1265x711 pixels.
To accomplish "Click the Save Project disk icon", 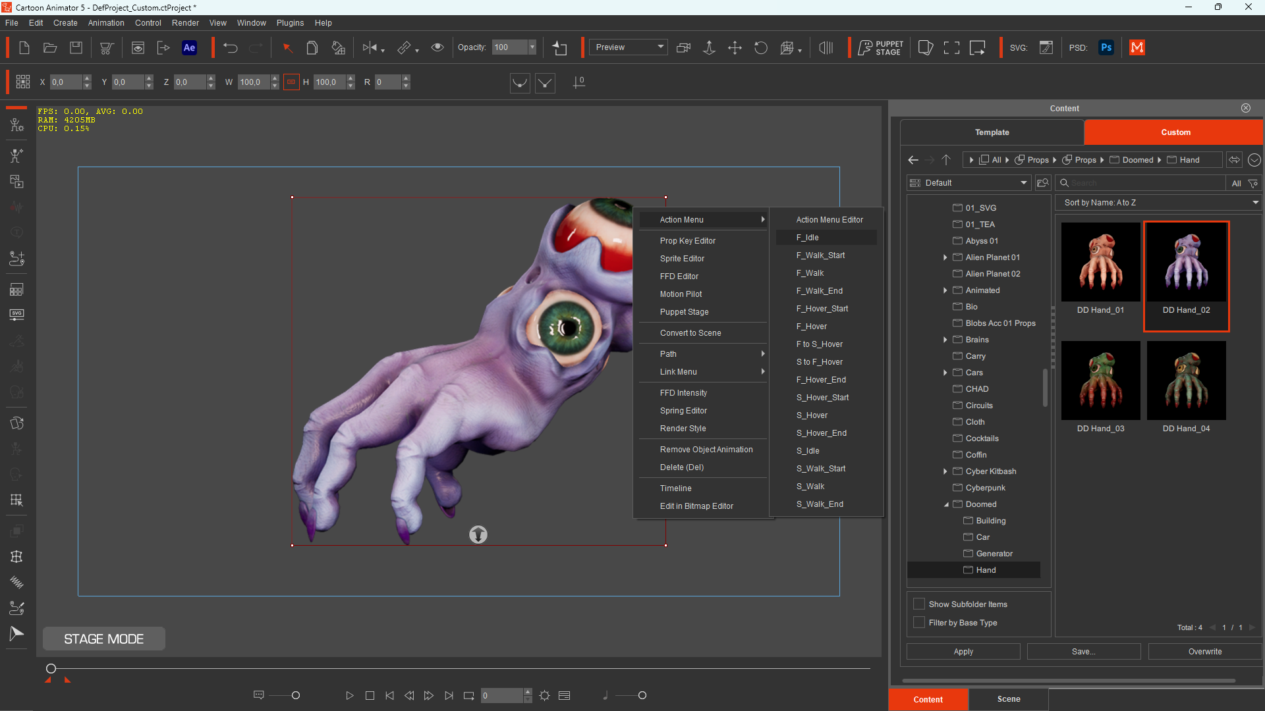I will coord(76,47).
